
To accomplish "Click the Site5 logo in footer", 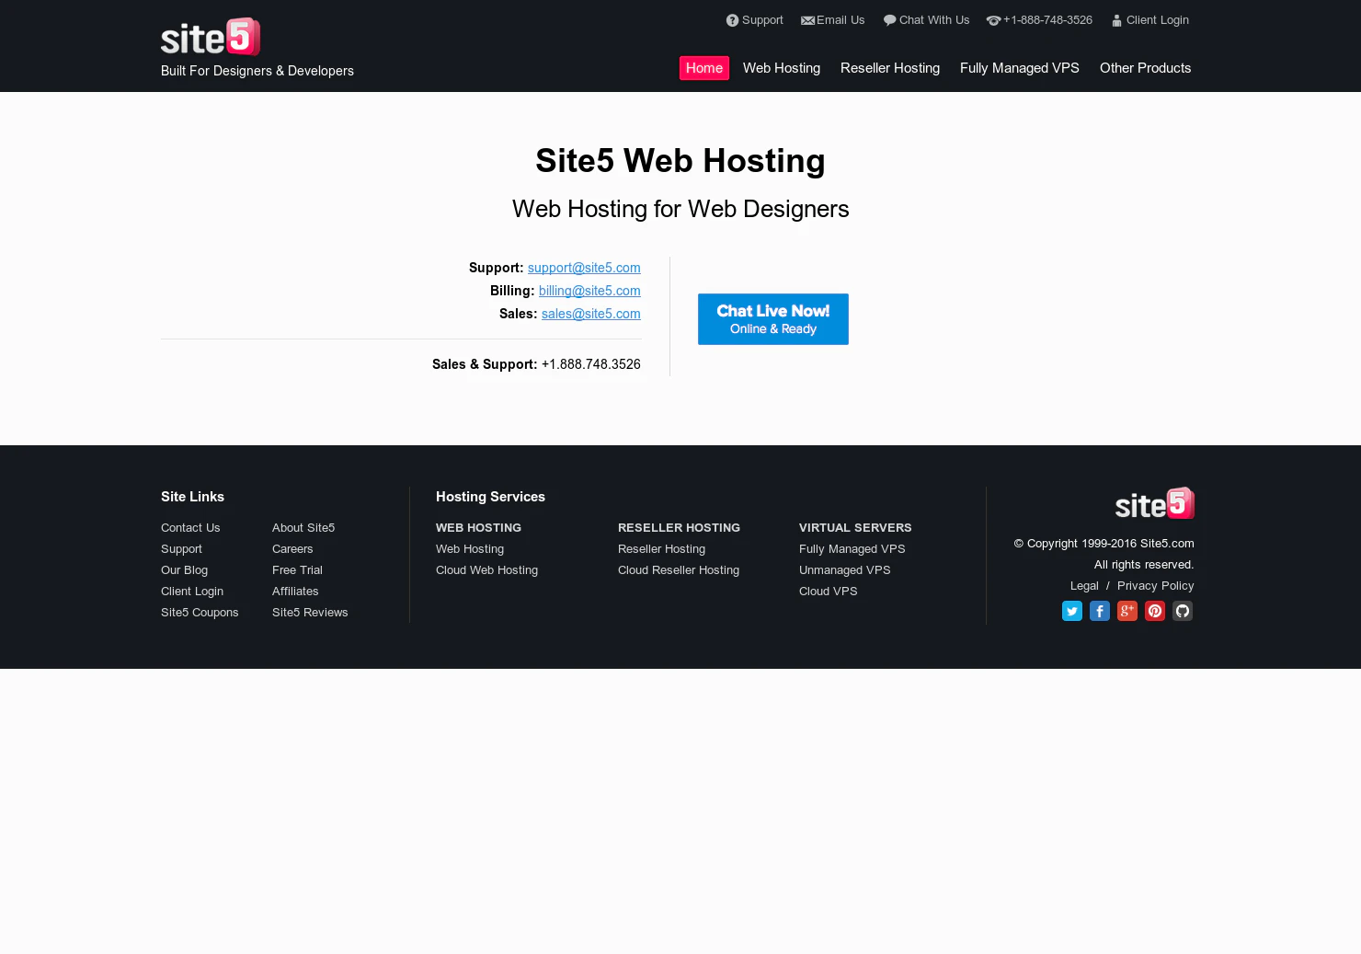I will coord(1155,503).
